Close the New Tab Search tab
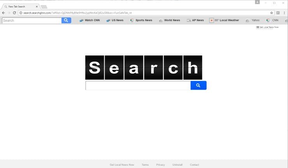 (x=37, y=7)
